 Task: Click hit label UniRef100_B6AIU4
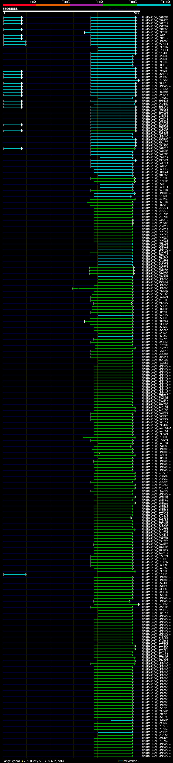155,202
